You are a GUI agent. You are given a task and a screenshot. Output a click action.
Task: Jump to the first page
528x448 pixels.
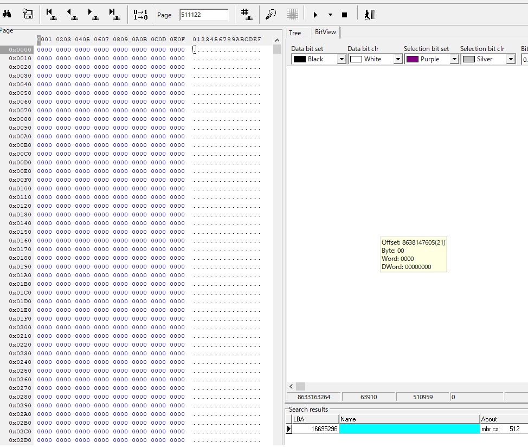[x=51, y=15]
